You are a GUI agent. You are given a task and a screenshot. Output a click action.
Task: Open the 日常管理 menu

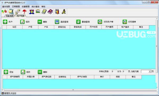click(x=16, y=7)
